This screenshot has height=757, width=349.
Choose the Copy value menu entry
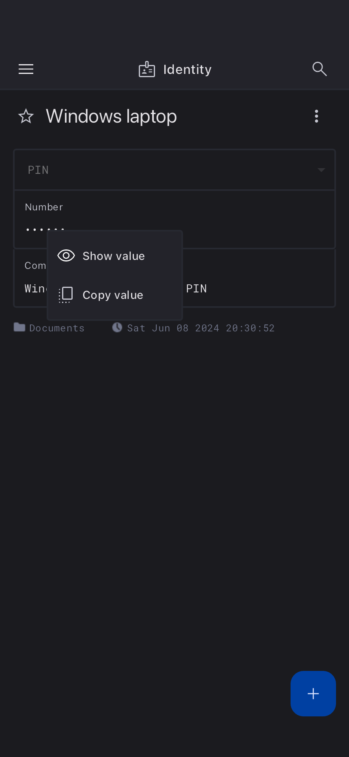(x=113, y=295)
